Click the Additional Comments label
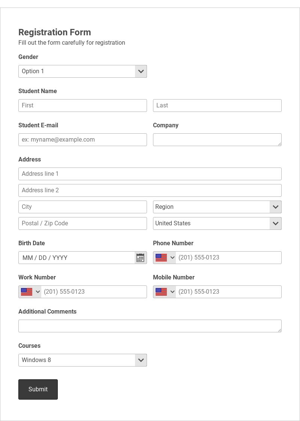Image resolution: width=300 pixels, height=421 pixels. click(48, 311)
